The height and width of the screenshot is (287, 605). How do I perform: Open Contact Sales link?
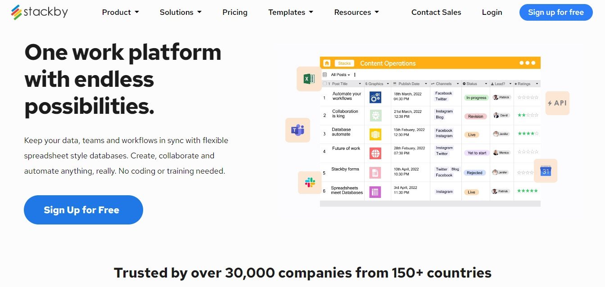pos(436,12)
